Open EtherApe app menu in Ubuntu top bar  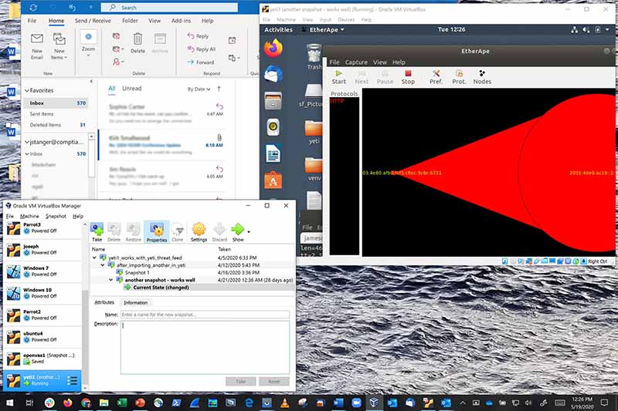pyautogui.click(x=323, y=29)
